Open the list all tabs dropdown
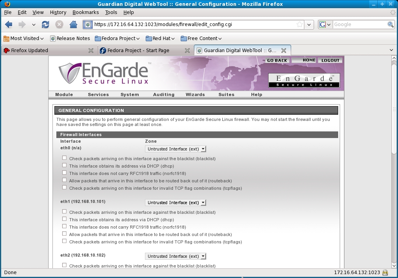This screenshot has height=278, width=398. [x=391, y=50]
